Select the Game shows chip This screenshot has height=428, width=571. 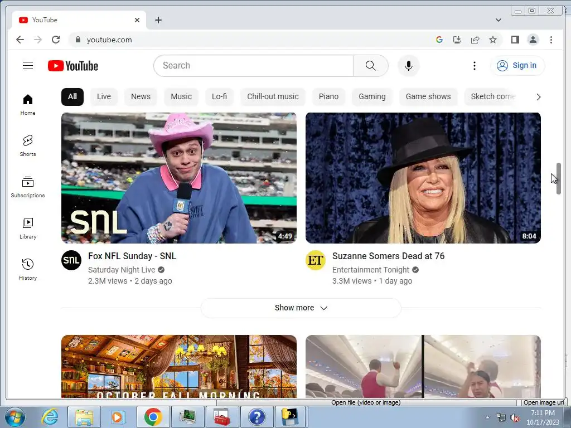click(428, 96)
